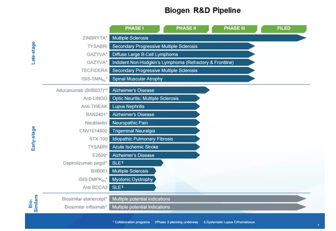Click the Early-stage section label
Screen dimensions: 336x231
pyautogui.click(x=33, y=138)
